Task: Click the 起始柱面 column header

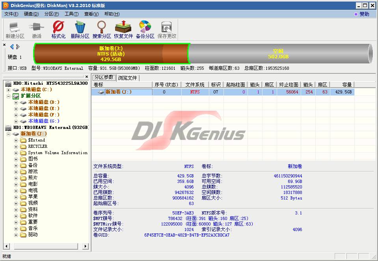Action: tap(235, 85)
